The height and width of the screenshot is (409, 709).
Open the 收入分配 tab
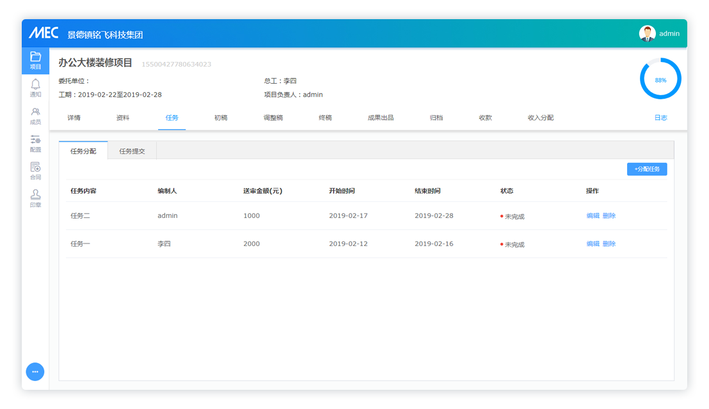[x=540, y=118]
